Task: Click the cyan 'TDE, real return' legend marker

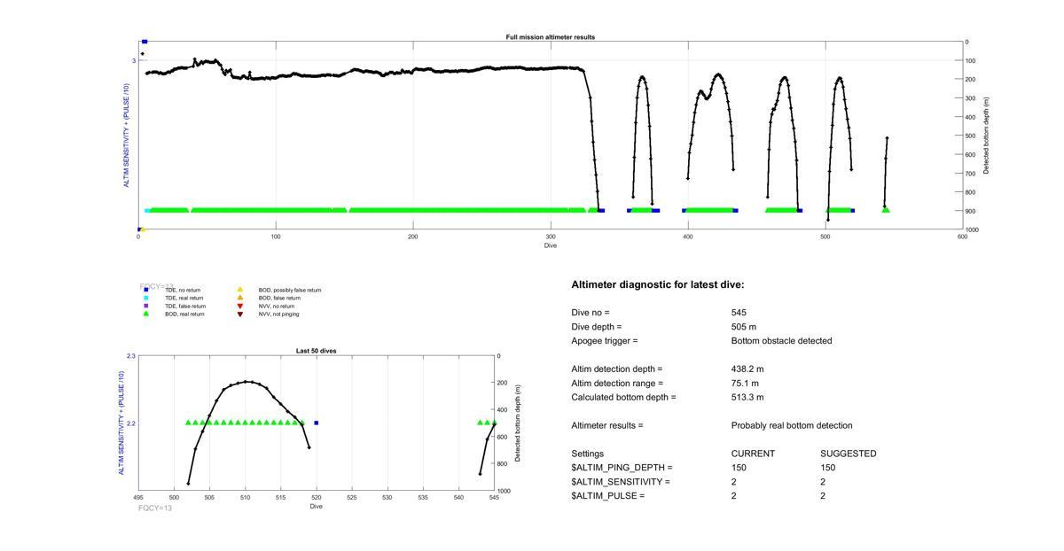Action: pyautogui.click(x=146, y=299)
